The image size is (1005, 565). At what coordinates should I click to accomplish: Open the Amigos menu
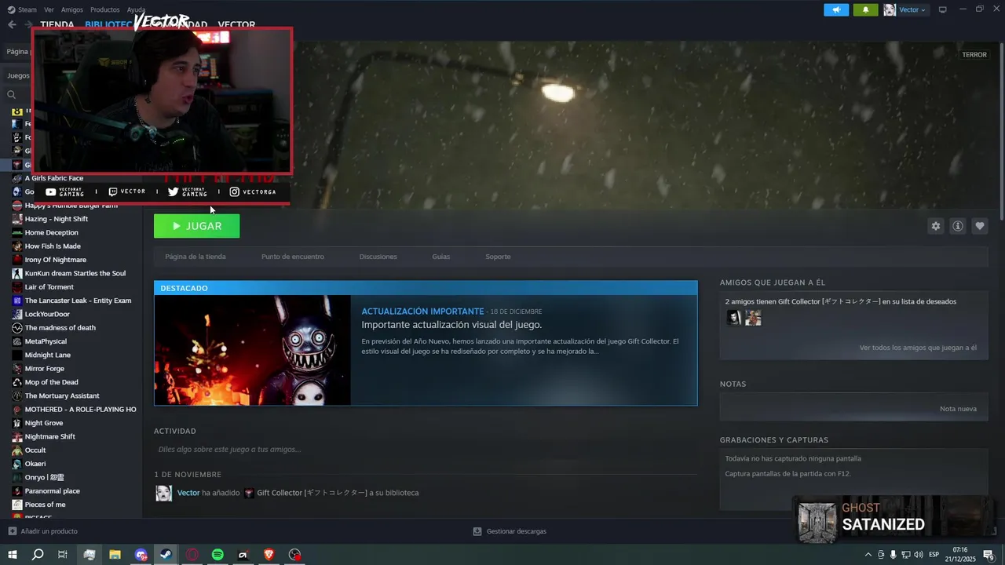coord(72,9)
